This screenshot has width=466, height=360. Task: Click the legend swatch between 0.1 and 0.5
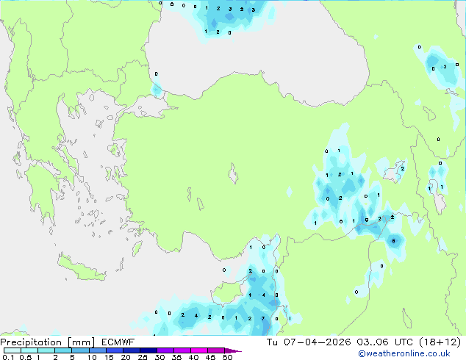[12, 350]
